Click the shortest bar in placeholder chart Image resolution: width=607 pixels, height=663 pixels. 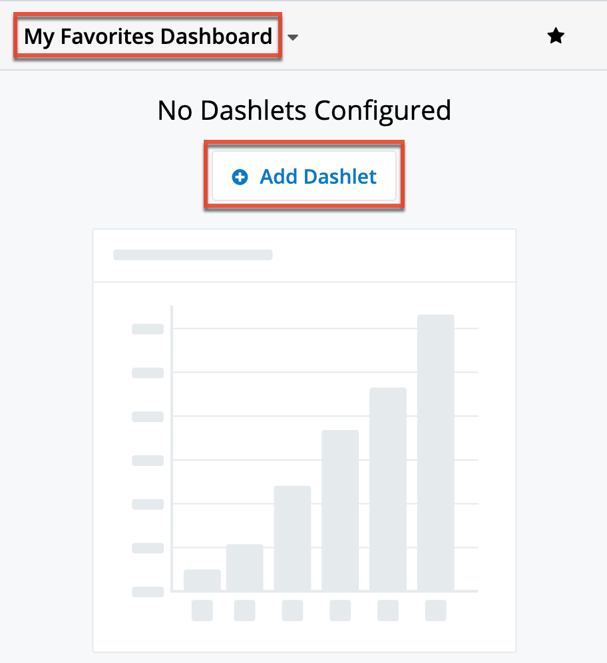[202, 579]
